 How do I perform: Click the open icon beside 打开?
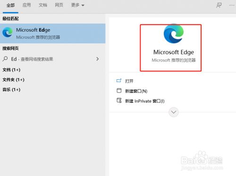[x=119, y=81]
